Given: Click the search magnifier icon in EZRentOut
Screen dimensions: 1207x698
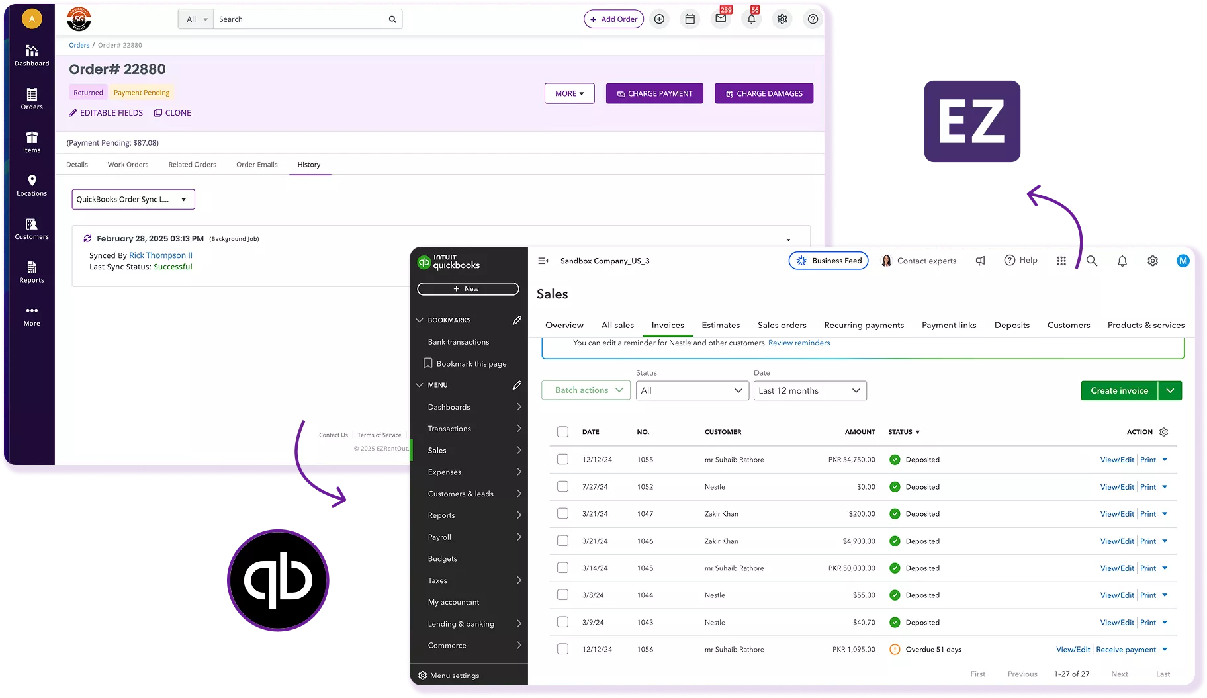Looking at the screenshot, I should 392,19.
